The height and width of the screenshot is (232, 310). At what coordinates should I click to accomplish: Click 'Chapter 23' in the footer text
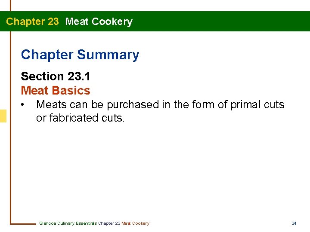pos(109,223)
